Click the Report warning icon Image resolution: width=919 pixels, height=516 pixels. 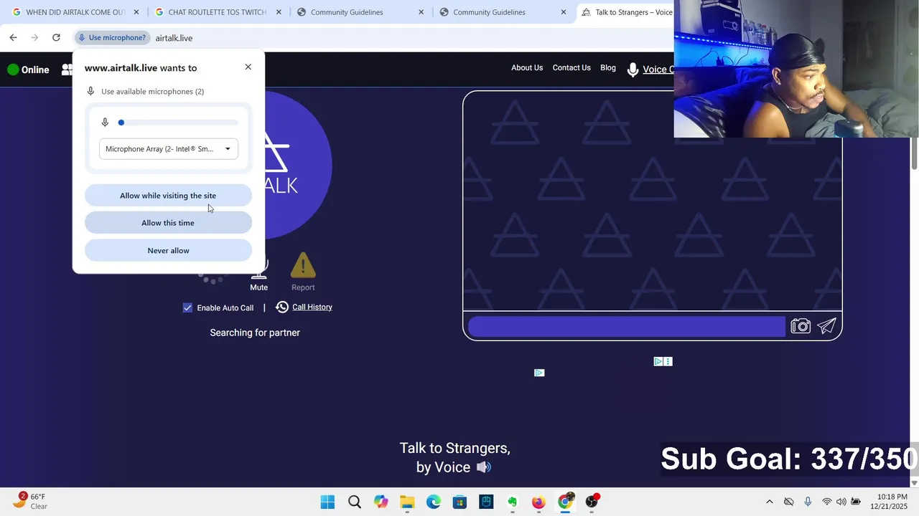click(303, 266)
